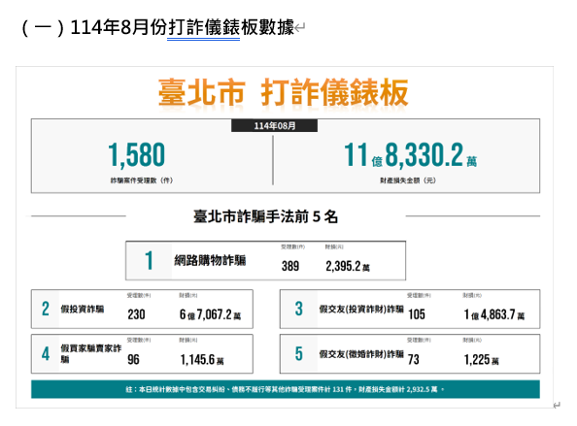Screen dimensions: 577x426
Task: Click the 6億7,067.2萬 loss figure
Action: (210, 314)
